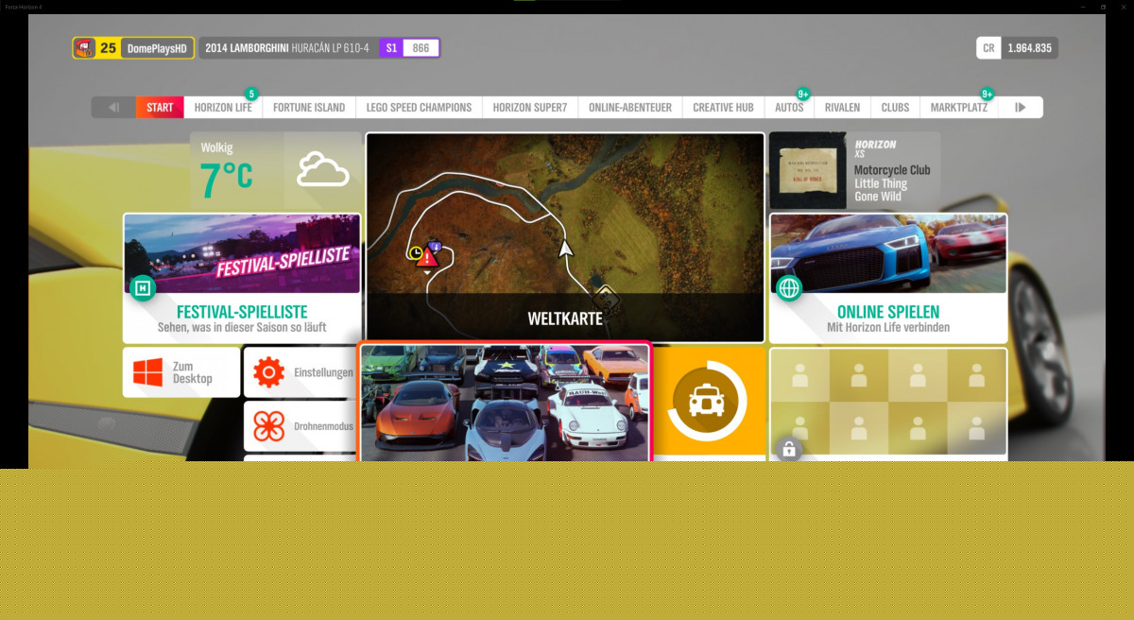Click the clock event marker on map
This screenshot has width=1134, height=620.
click(x=415, y=253)
